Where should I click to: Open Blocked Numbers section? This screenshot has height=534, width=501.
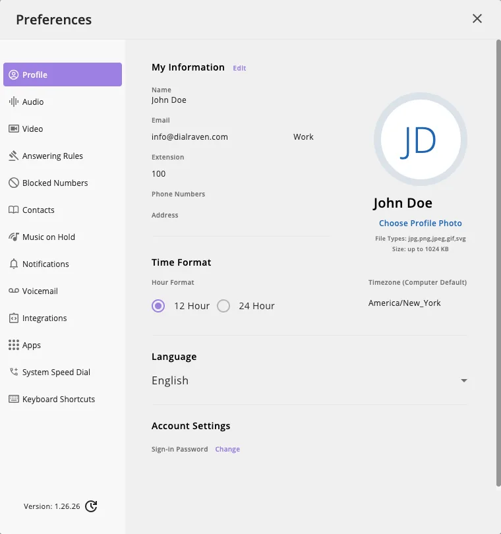[x=55, y=183]
